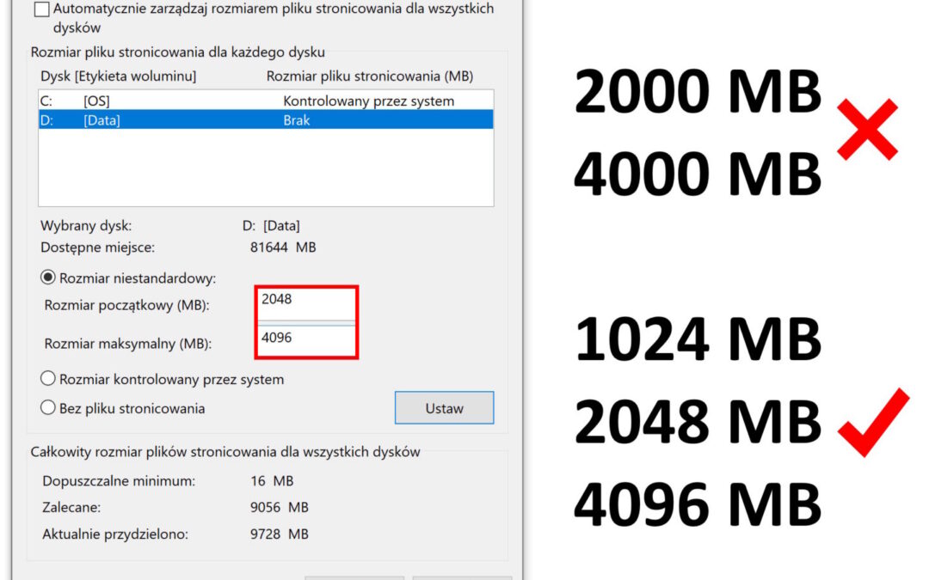Click the 'Zalecane' value 9056 MB

pyautogui.click(x=280, y=508)
